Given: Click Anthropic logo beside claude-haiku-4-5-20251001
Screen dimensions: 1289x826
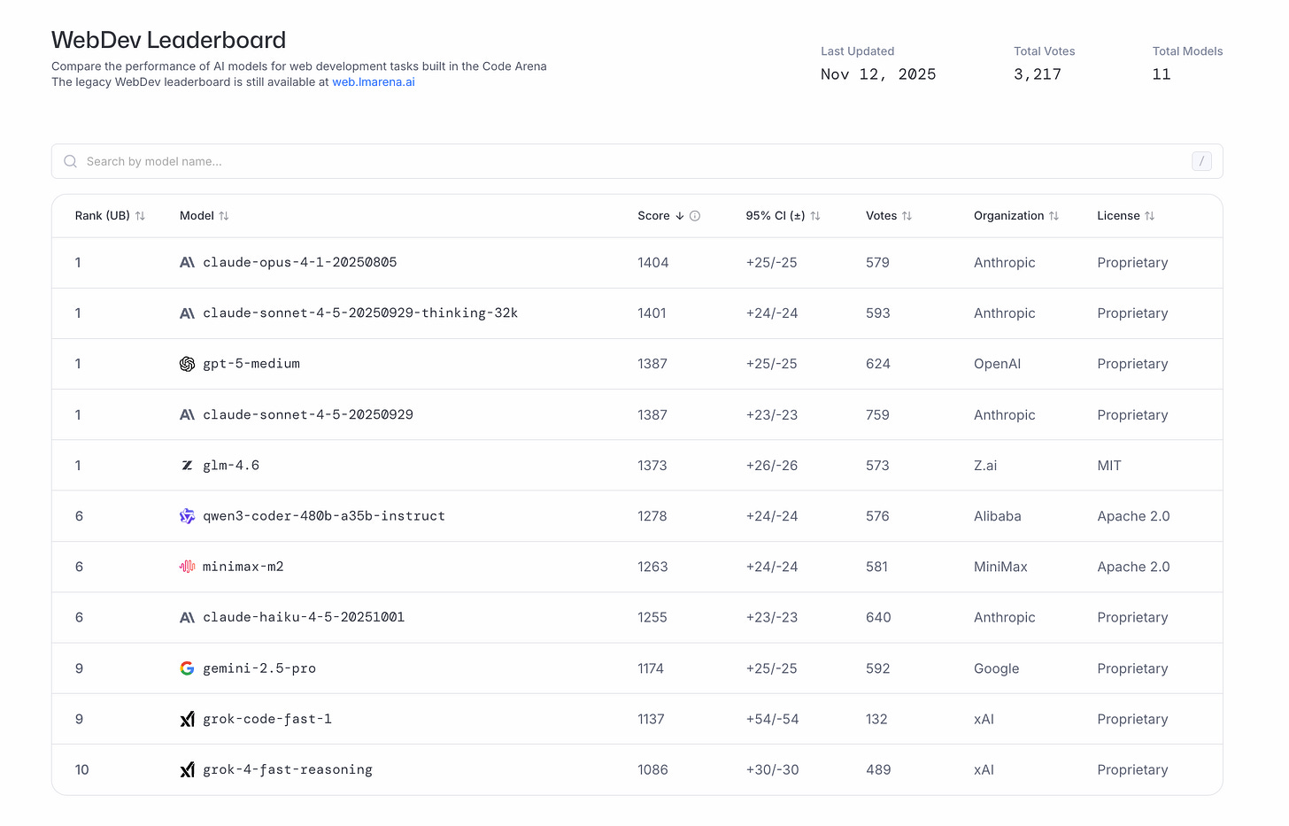Looking at the screenshot, I should (x=187, y=618).
